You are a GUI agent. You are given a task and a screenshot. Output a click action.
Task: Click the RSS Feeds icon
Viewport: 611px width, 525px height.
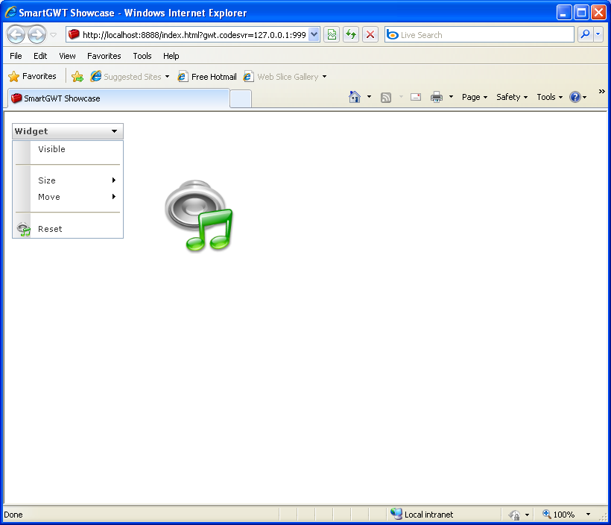point(386,97)
